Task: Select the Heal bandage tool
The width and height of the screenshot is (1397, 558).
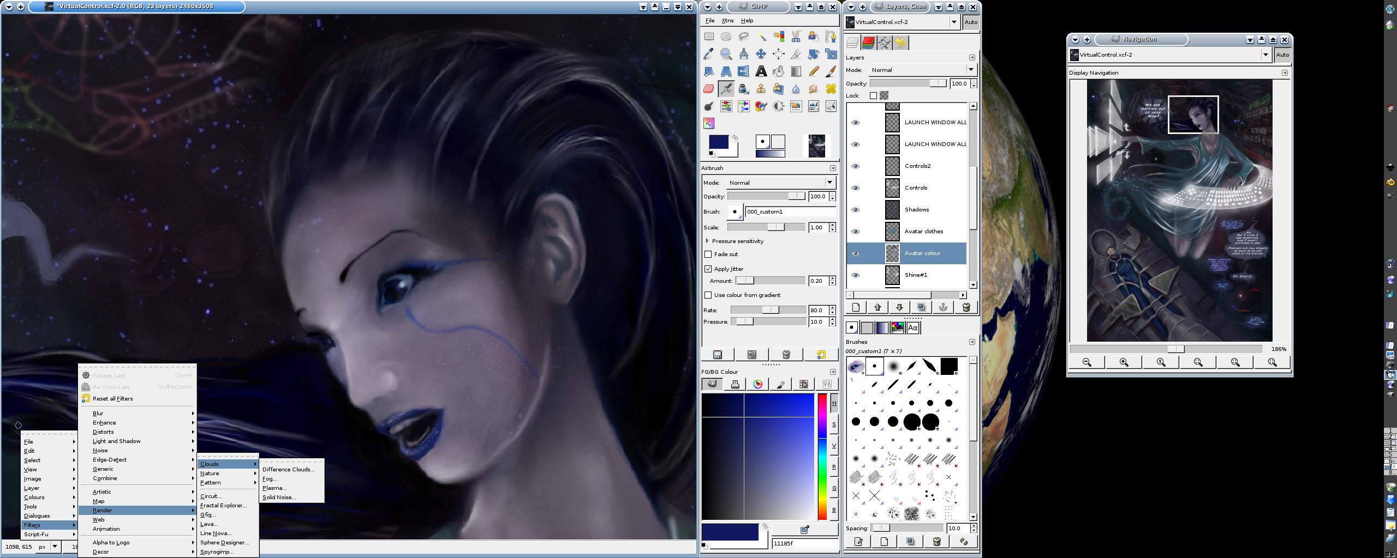Action: coord(831,89)
